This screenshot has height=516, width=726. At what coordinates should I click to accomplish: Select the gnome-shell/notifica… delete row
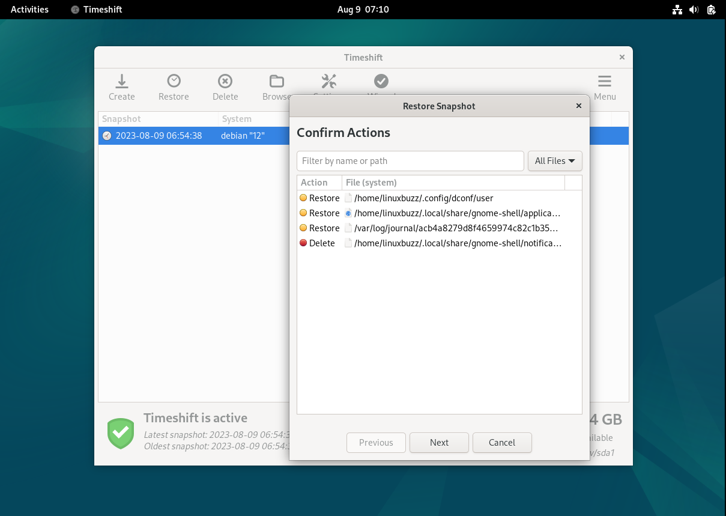click(439, 243)
